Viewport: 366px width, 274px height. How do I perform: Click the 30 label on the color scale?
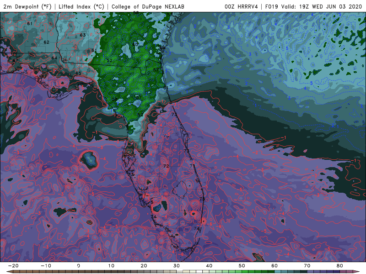point(177,266)
